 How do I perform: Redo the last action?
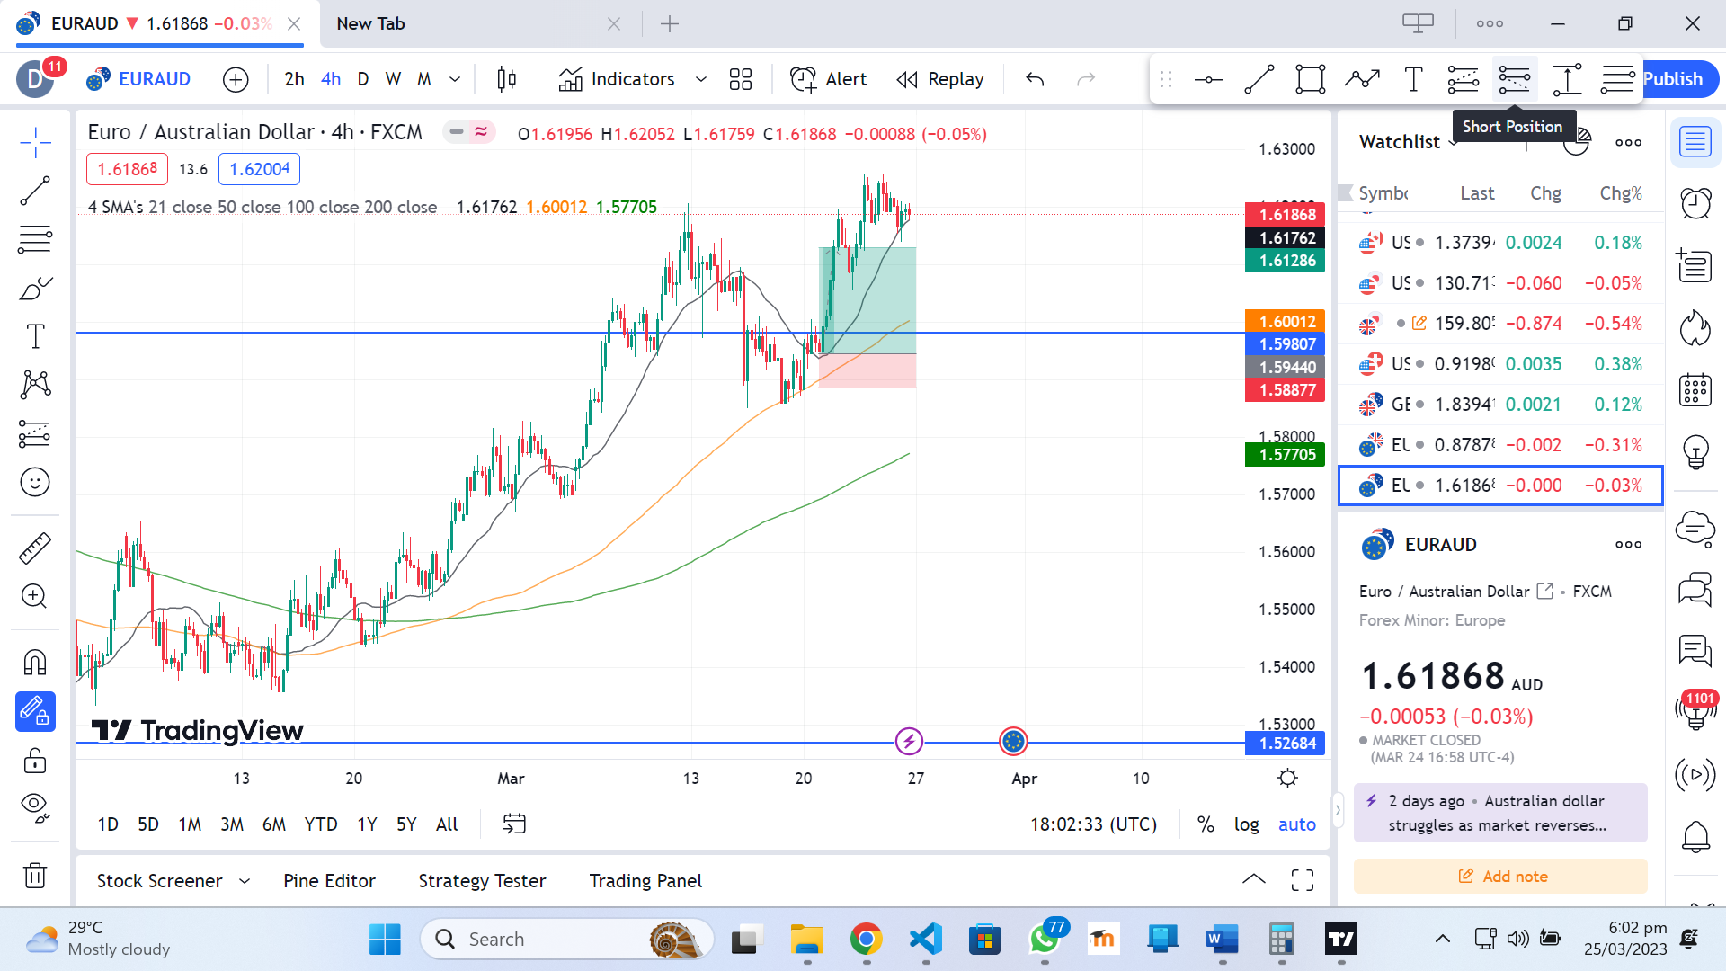pyautogui.click(x=1086, y=79)
